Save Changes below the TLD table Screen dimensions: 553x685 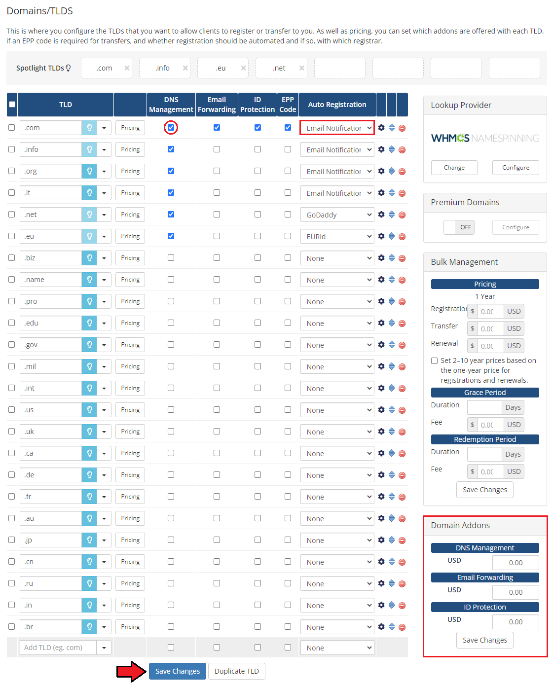178,671
